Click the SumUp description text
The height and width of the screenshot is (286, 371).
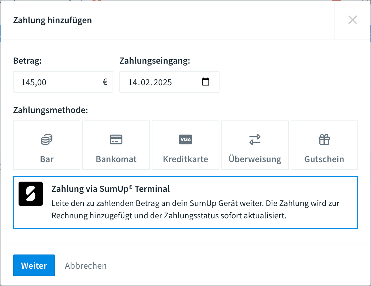coord(195,209)
